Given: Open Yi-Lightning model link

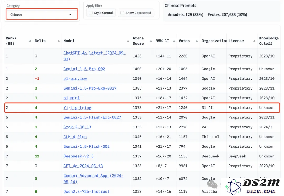Looking at the screenshot, I should pos(77,108).
